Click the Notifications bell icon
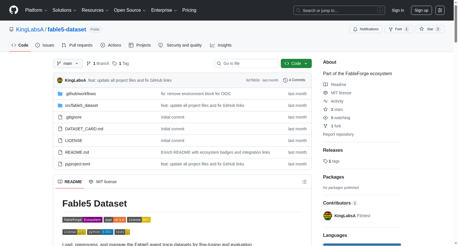This screenshot has width=458, height=246. 355,29
